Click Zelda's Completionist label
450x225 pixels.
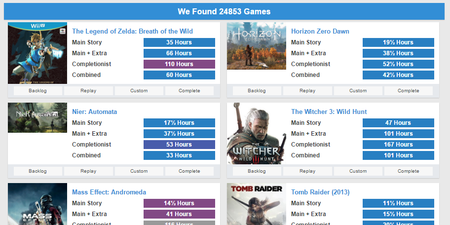point(92,64)
